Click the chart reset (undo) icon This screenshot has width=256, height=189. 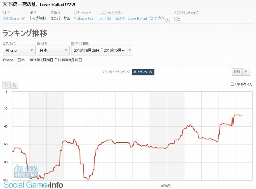[x=6, y=85]
